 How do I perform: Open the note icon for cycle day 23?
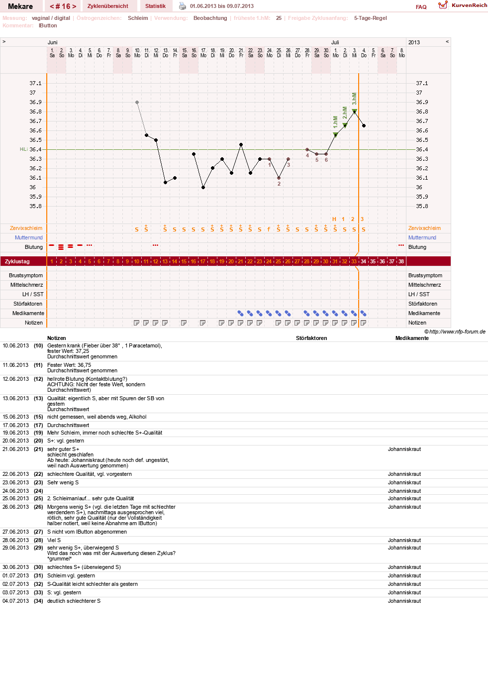coord(260,323)
